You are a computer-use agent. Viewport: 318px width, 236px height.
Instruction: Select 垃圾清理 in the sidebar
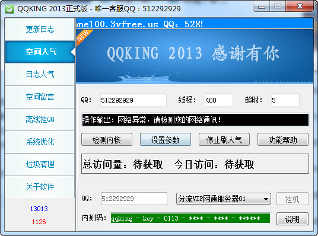40,164
